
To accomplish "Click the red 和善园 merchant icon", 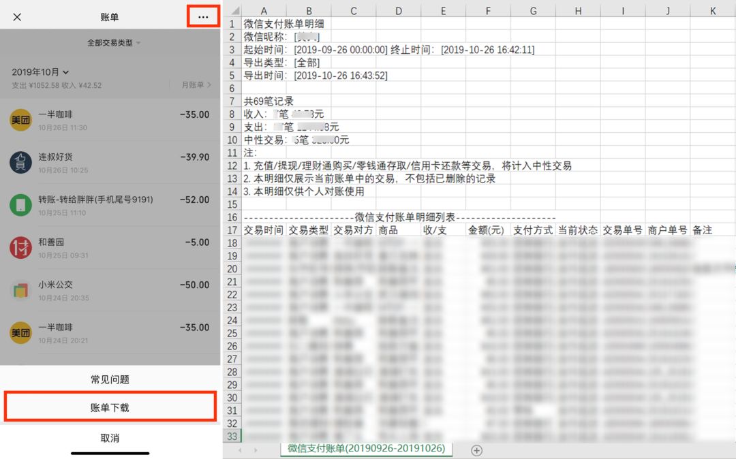I will (20, 248).
